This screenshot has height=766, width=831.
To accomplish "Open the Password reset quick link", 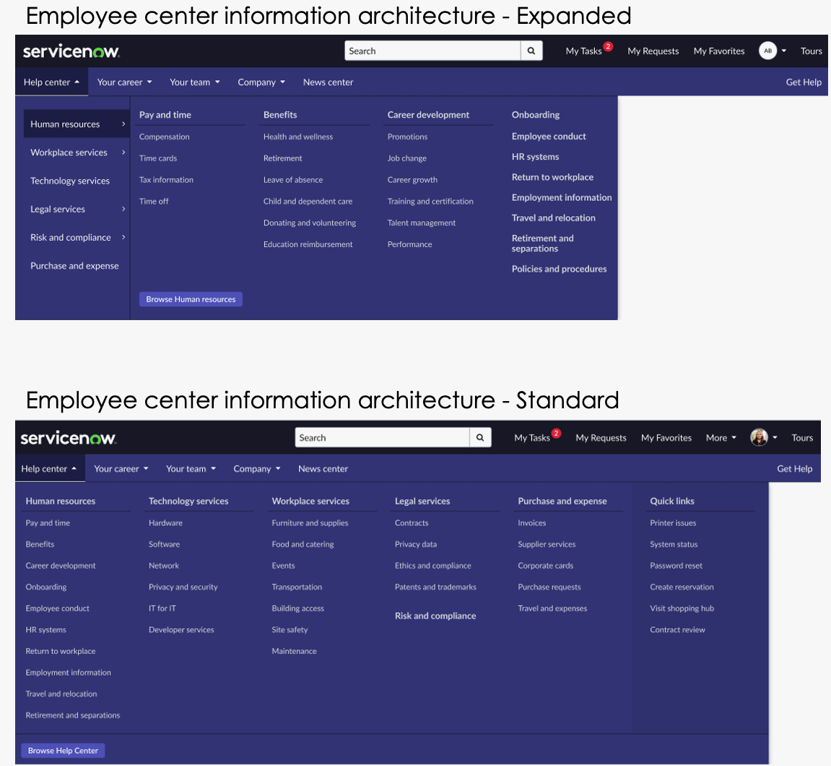I will [676, 566].
